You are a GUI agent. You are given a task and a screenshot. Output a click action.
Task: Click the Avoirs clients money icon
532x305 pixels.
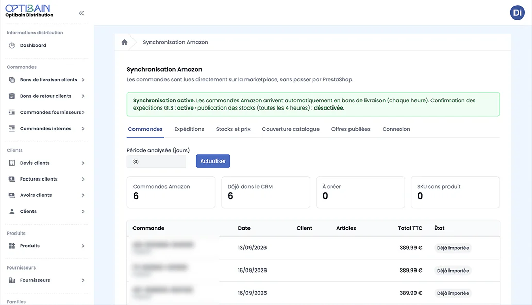pyautogui.click(x=12, y=195)
